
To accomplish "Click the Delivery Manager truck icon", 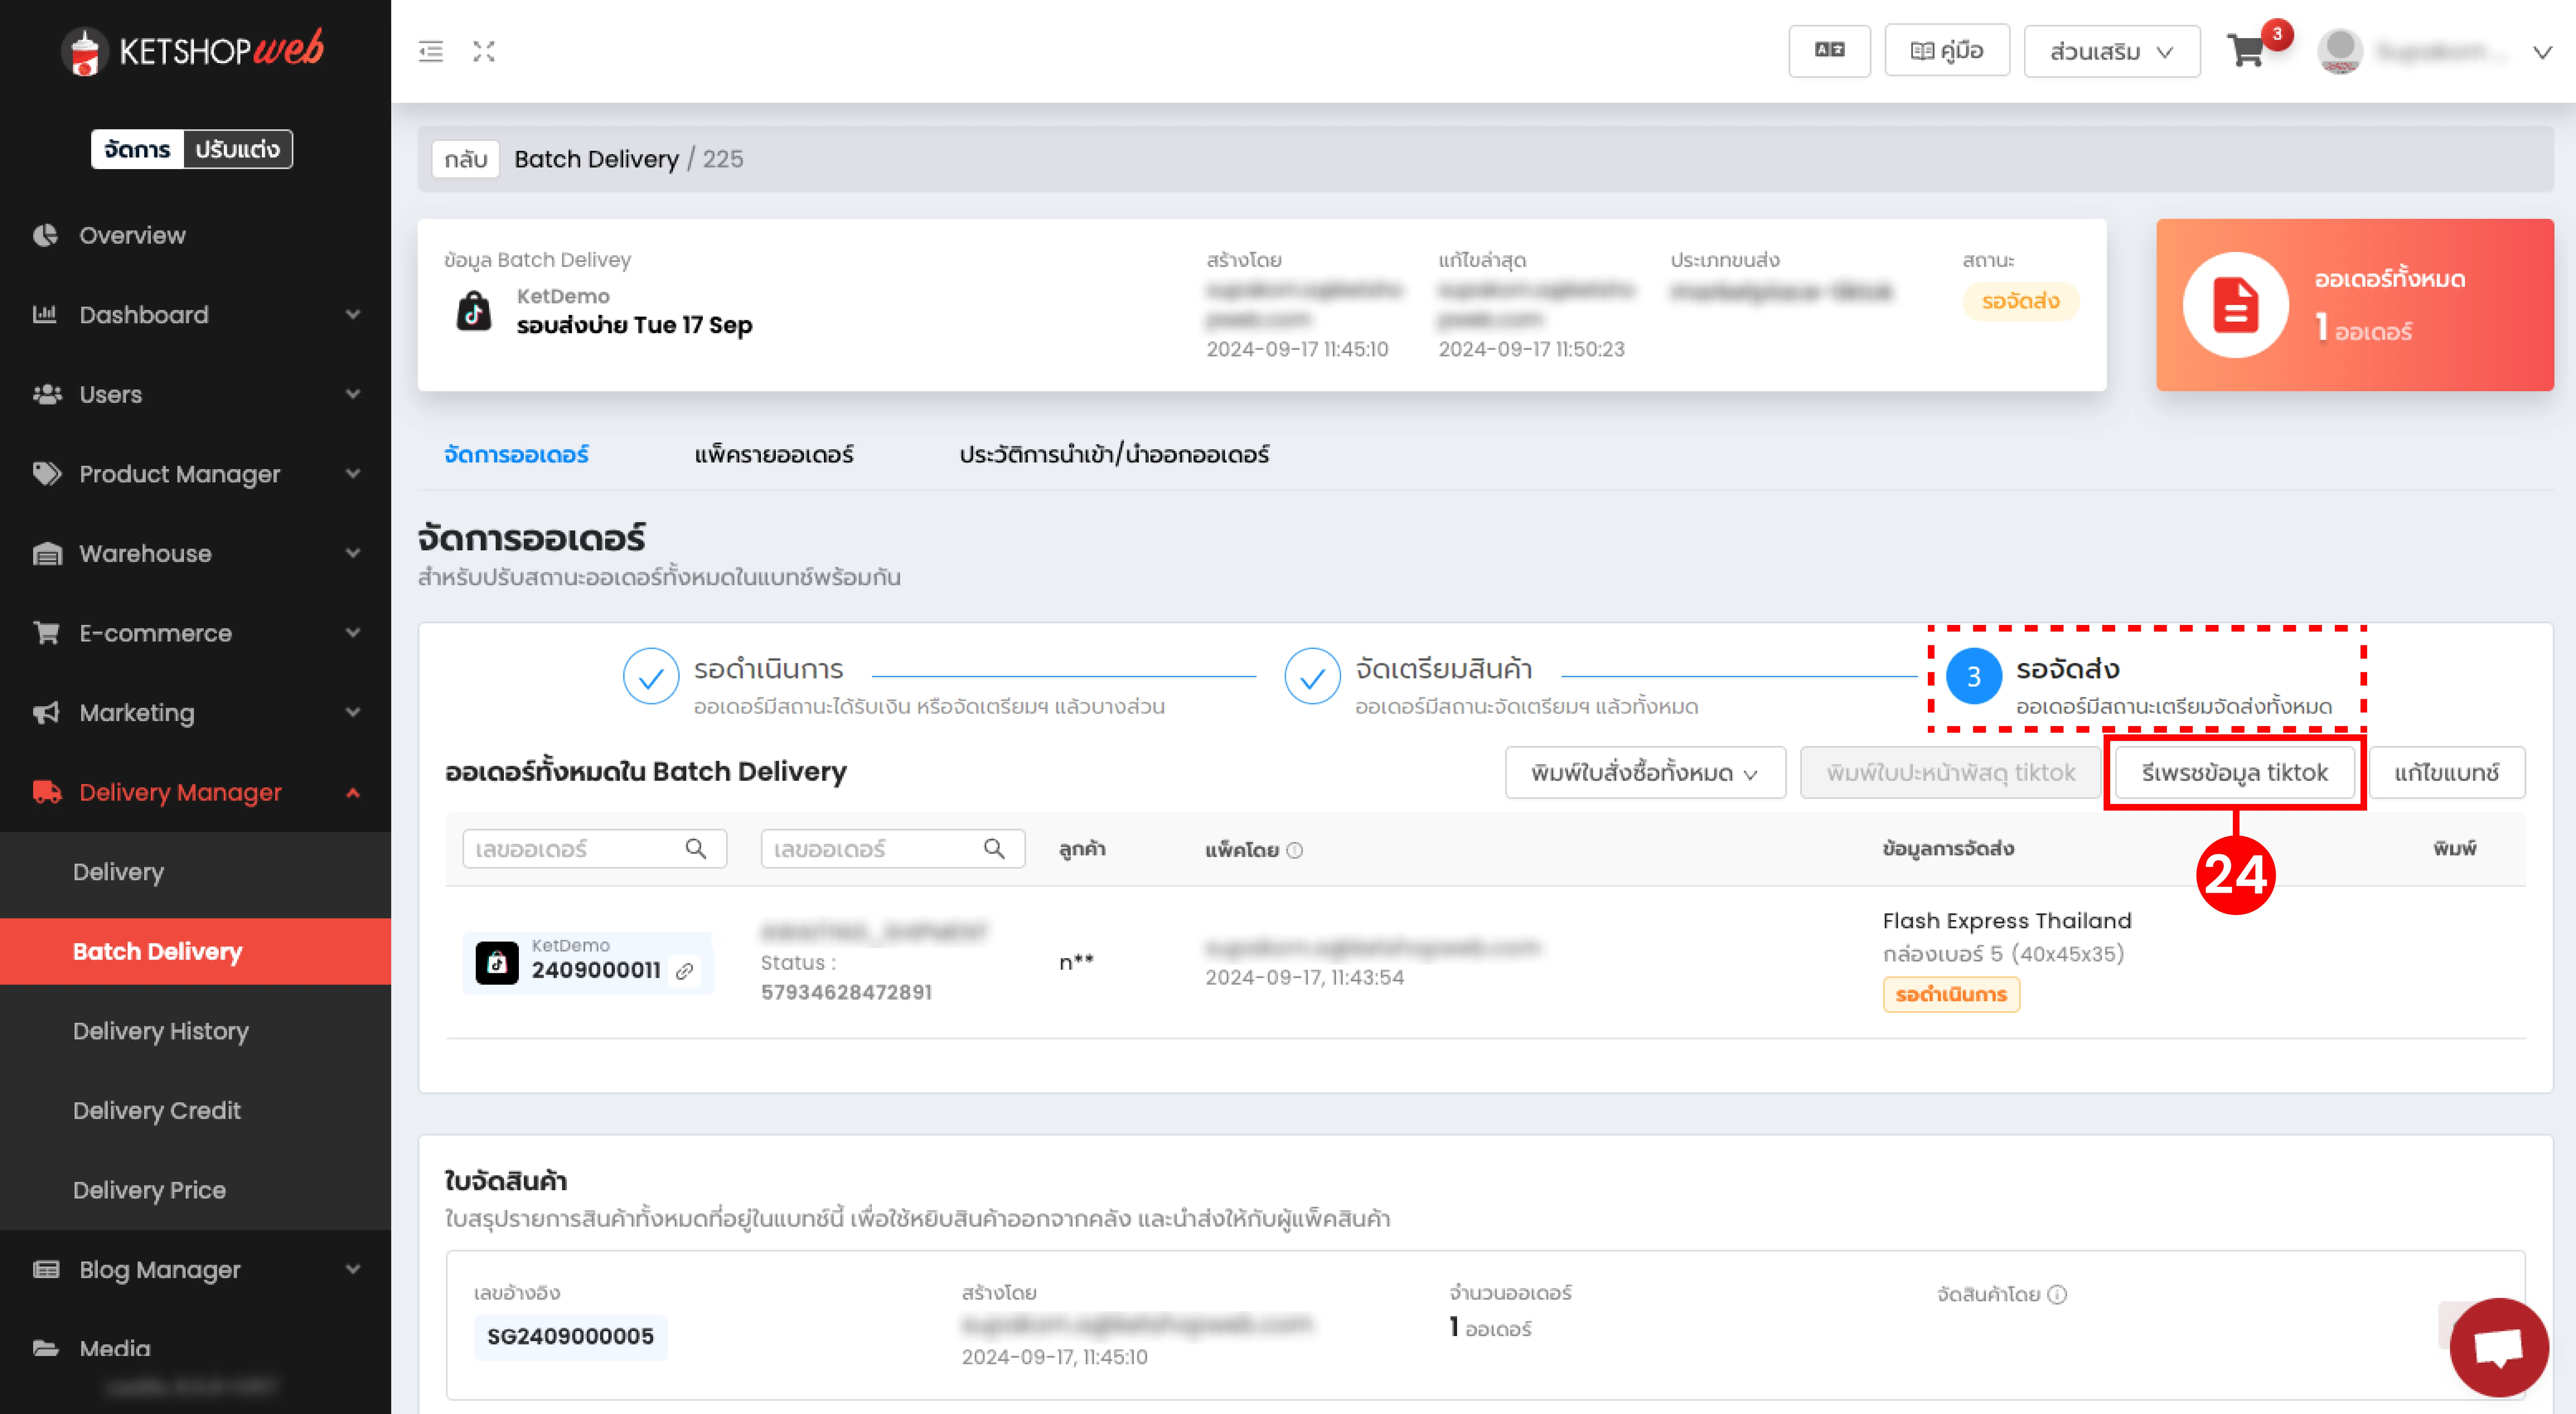I will pos(46,792).
